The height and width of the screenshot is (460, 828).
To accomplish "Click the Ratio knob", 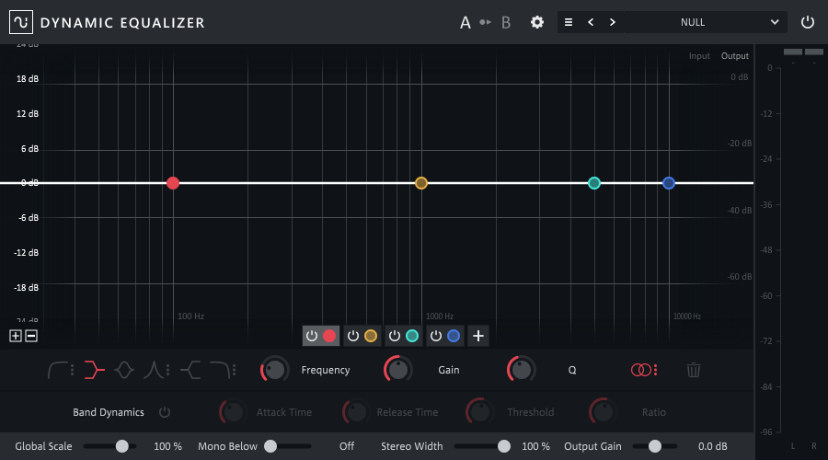I will (x=603, y=412).
